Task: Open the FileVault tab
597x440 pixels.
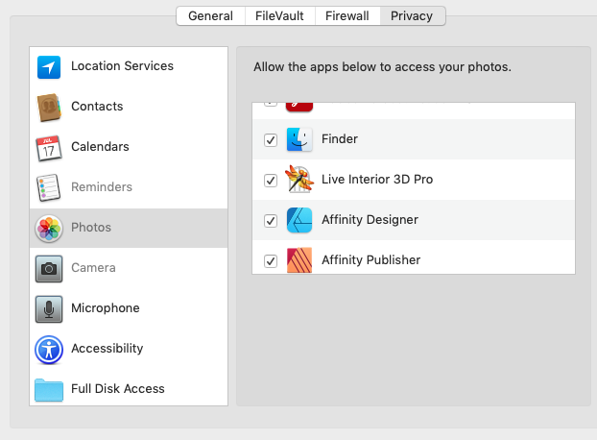Action: tap(278, 16)
